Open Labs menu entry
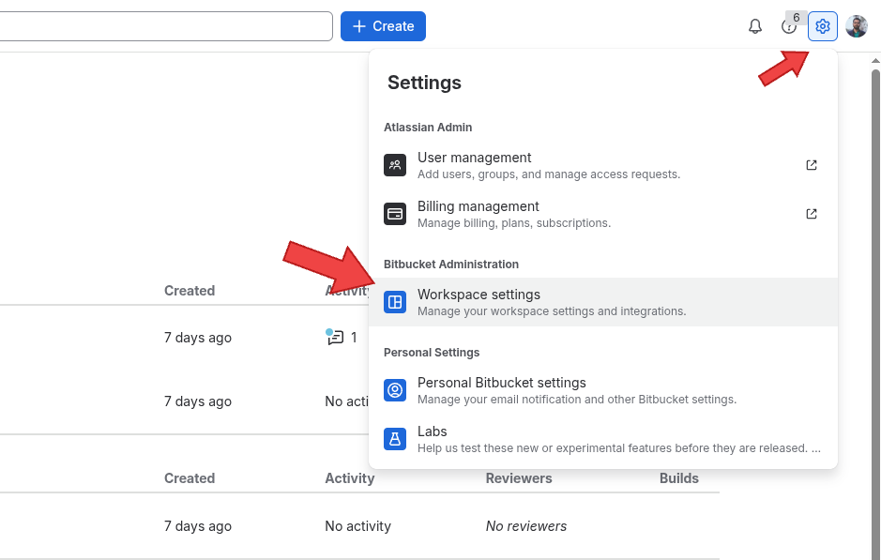Screen dimensions: 881x560 click(603, 439)
